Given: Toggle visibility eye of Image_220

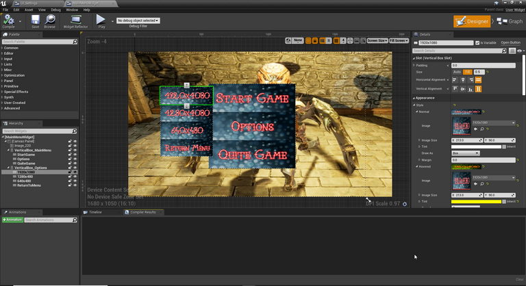Looking at the screenshot, I should tap(75, 146).
